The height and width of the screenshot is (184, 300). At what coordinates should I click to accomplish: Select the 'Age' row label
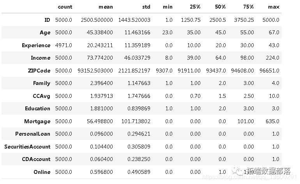45,33
